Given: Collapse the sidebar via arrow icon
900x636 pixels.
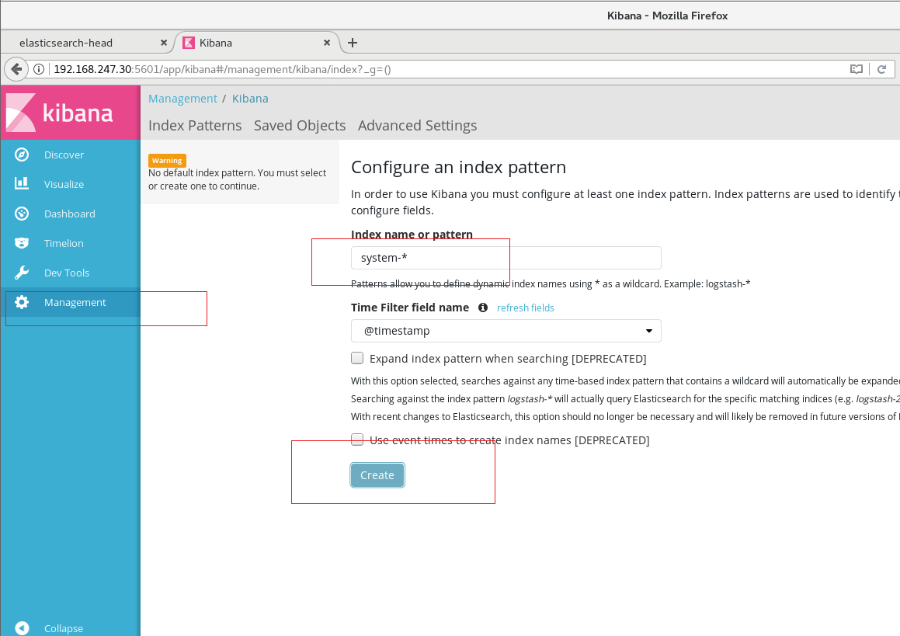Looking at the screenshot, I should (x=22, y=628).
